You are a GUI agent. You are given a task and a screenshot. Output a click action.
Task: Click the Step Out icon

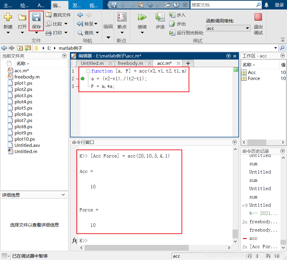click(x=172, y=24)
